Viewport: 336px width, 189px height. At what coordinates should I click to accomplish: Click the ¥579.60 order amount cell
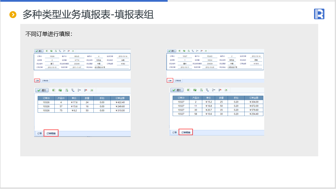254,110
